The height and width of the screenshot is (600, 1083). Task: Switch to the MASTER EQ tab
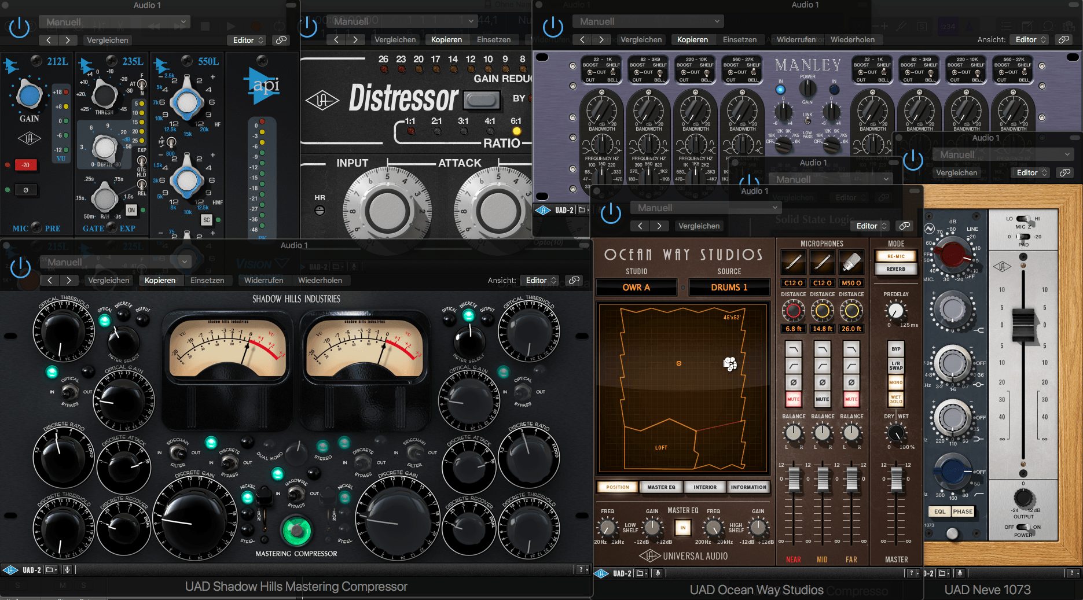[661, 487]
